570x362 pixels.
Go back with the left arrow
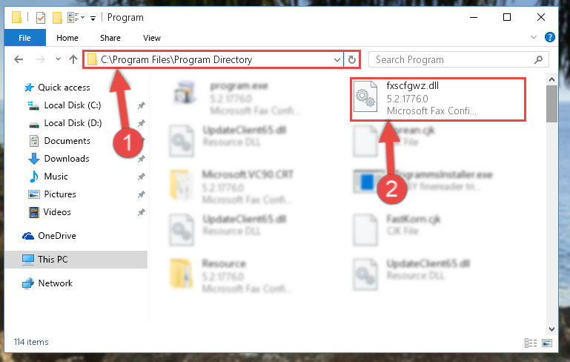point(19,59)
